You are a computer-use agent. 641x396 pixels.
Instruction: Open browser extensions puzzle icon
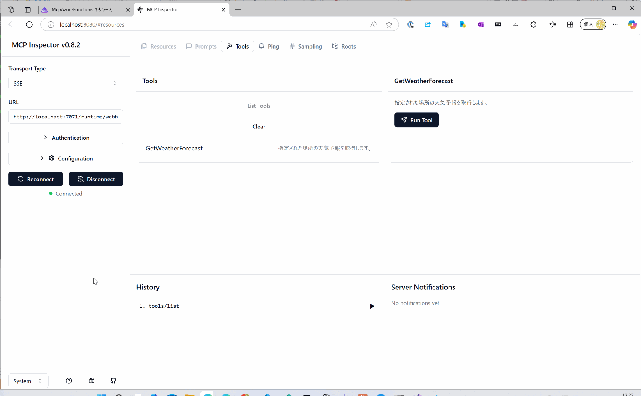(533, 24)
